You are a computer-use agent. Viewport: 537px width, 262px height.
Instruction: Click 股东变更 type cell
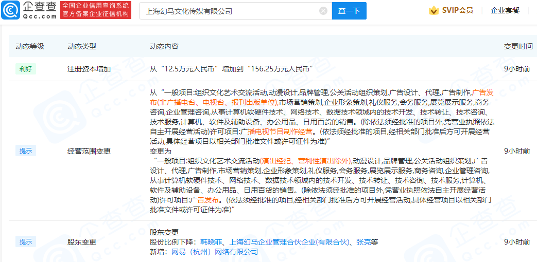click(x=82, y=242)
